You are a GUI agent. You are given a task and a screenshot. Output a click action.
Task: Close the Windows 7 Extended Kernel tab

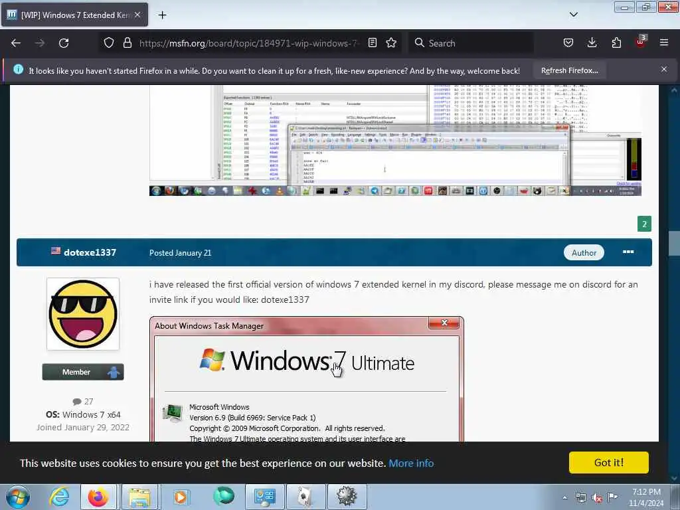pyautogui.click(x=137, y=15)
